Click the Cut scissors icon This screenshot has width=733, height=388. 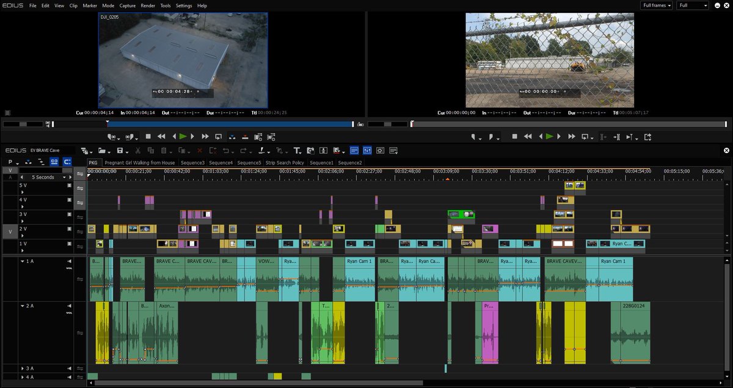coord(138,150)
